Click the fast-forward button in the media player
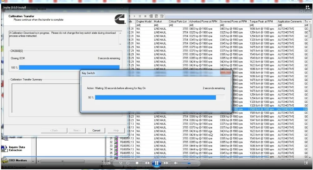The height and width of the screenshot is (170, 313). pyautogui.click(x=166, y=163)
